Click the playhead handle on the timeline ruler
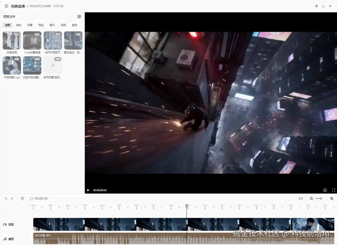This screenshot has width=337, height=245. 187,206
